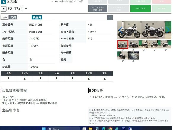Select engine type value N518E-003

[x=36, y=32]
